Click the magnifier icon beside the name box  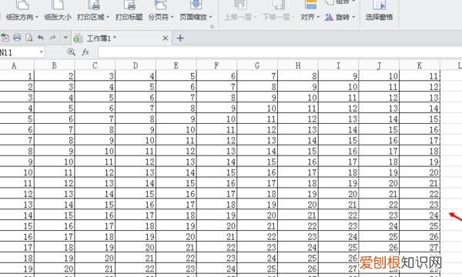coord(72,52)
